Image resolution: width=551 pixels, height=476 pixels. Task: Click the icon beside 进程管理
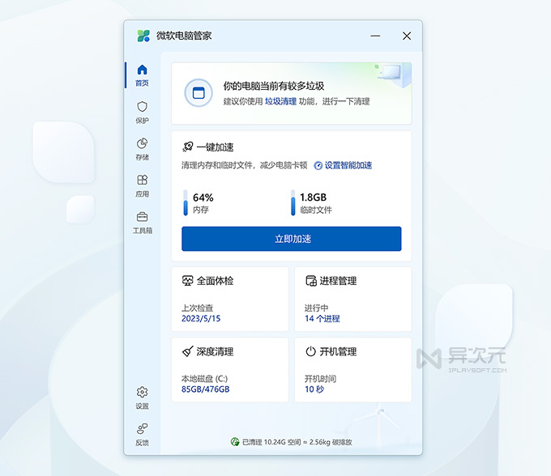[311, 281]
